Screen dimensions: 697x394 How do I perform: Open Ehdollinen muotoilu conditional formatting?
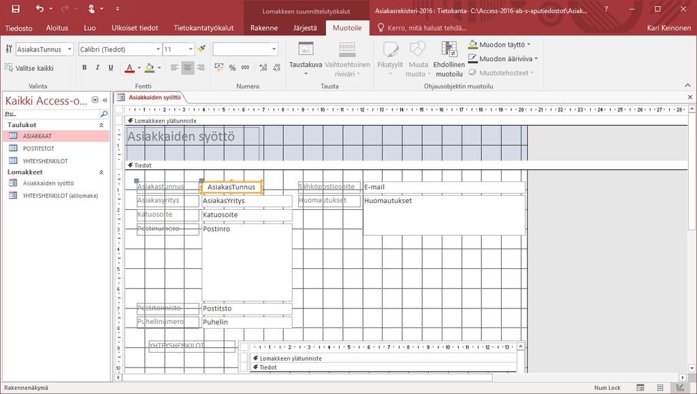click(x=449, y=58)
